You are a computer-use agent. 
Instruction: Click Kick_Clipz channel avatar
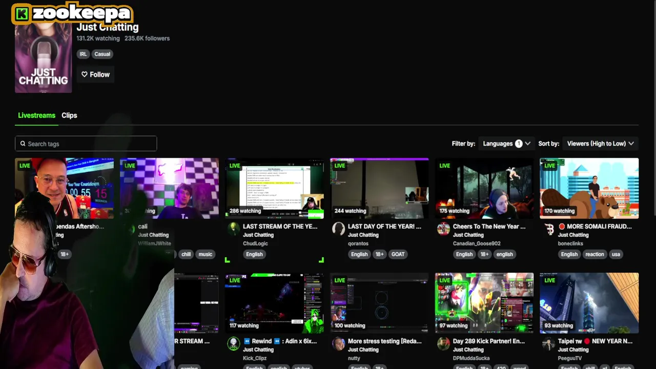tap(234, 343)
